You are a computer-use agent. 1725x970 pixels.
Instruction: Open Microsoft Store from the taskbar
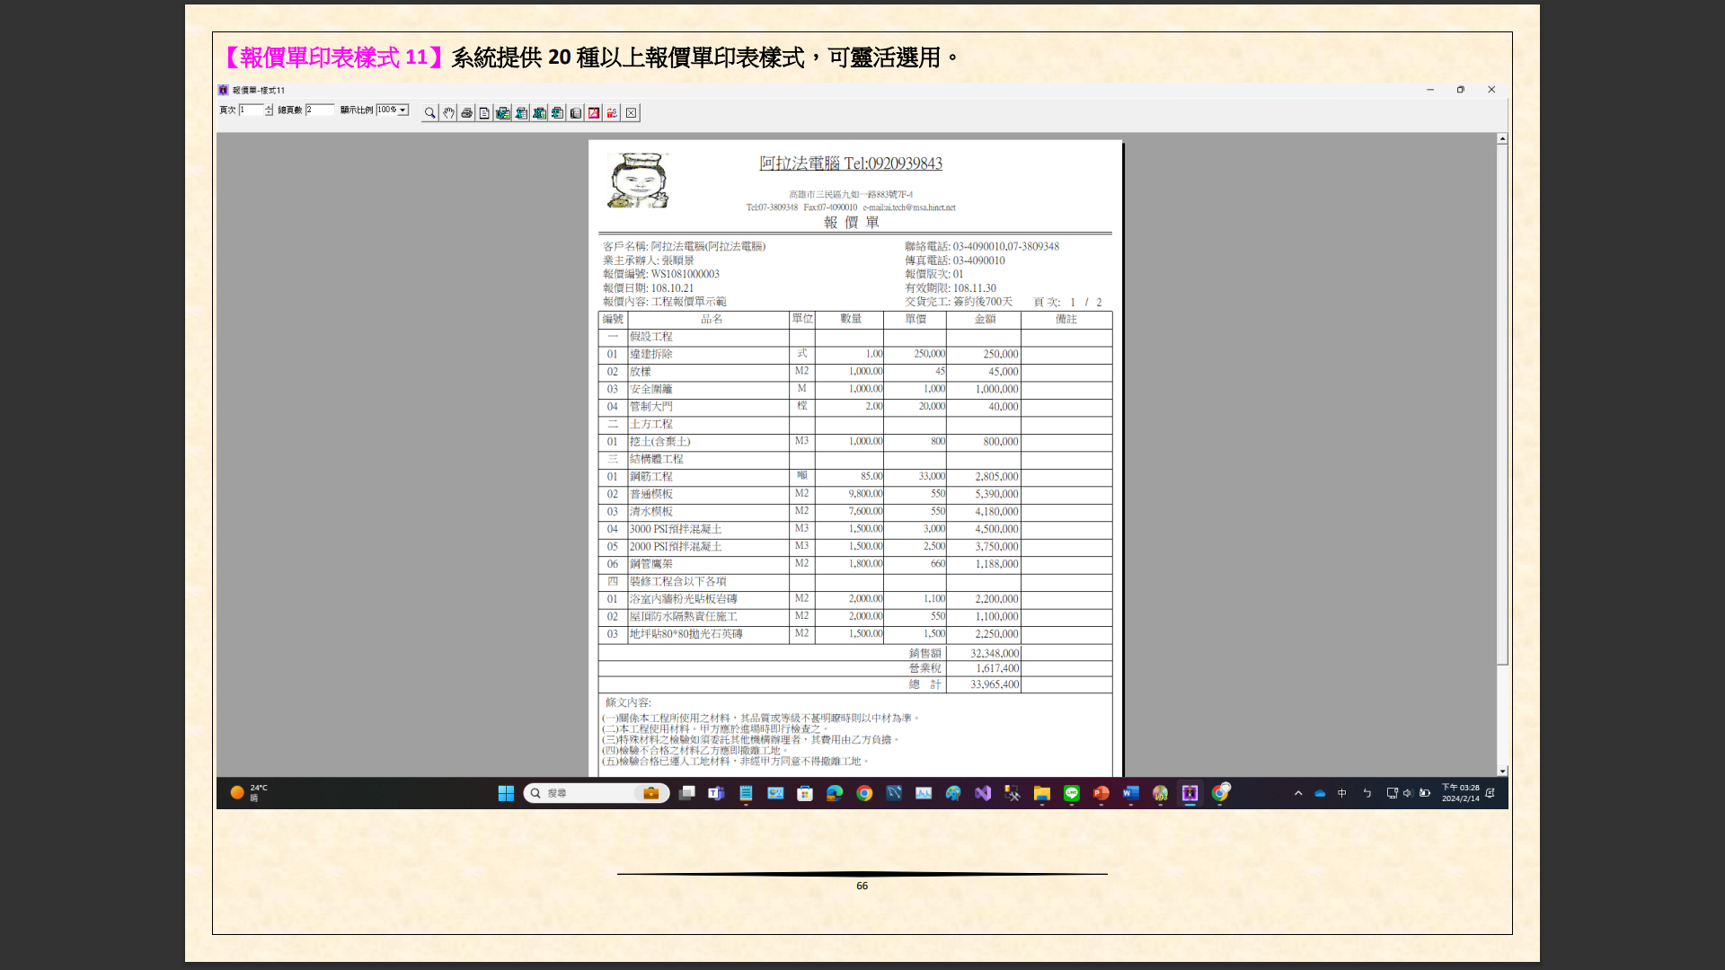805,793
